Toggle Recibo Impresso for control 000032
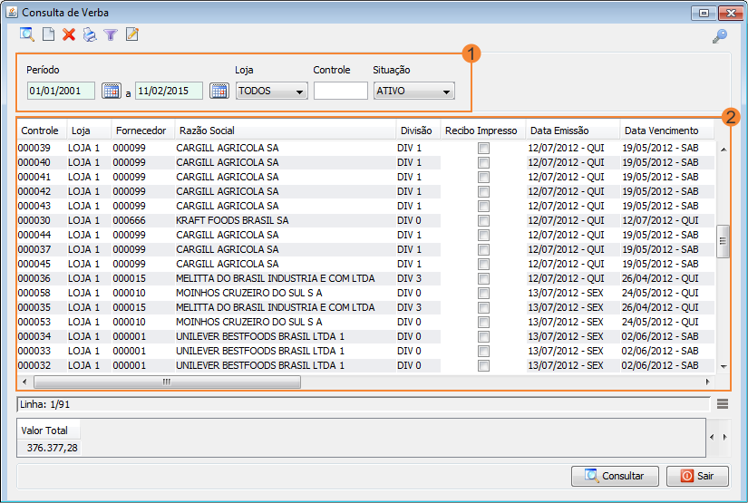This screenshot has width=748, height=503. click(x=483, y=365)
